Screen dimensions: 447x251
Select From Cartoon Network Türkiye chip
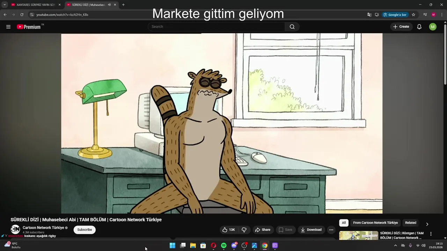(x=375, y=223)
